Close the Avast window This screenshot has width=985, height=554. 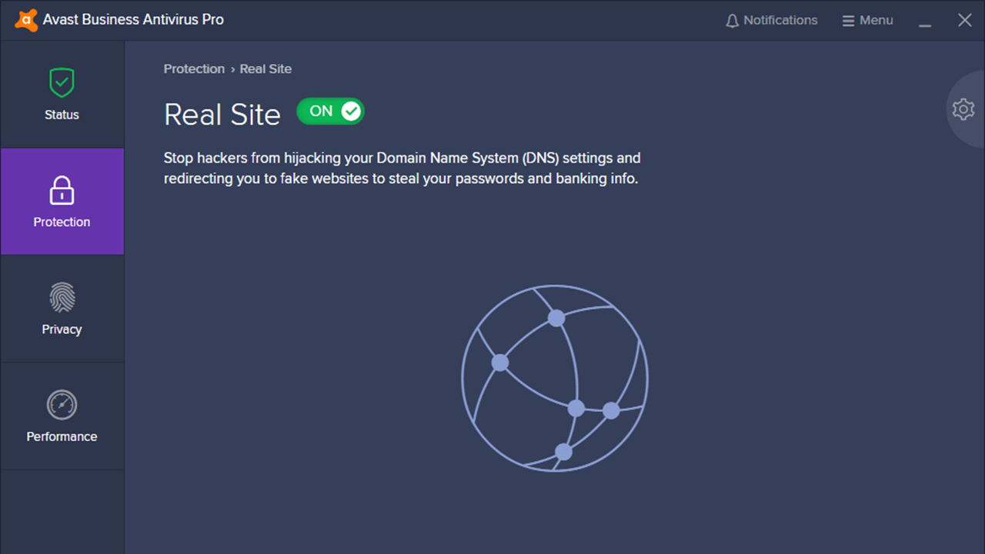point(964,20)
